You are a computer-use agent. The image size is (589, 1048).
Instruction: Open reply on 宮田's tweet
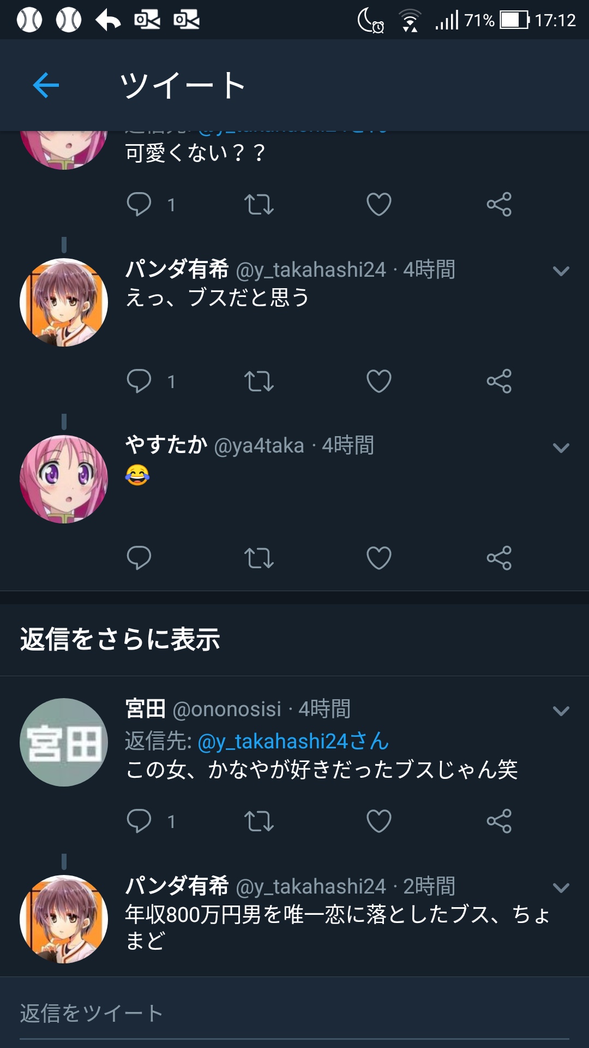(x=139, y=821)
